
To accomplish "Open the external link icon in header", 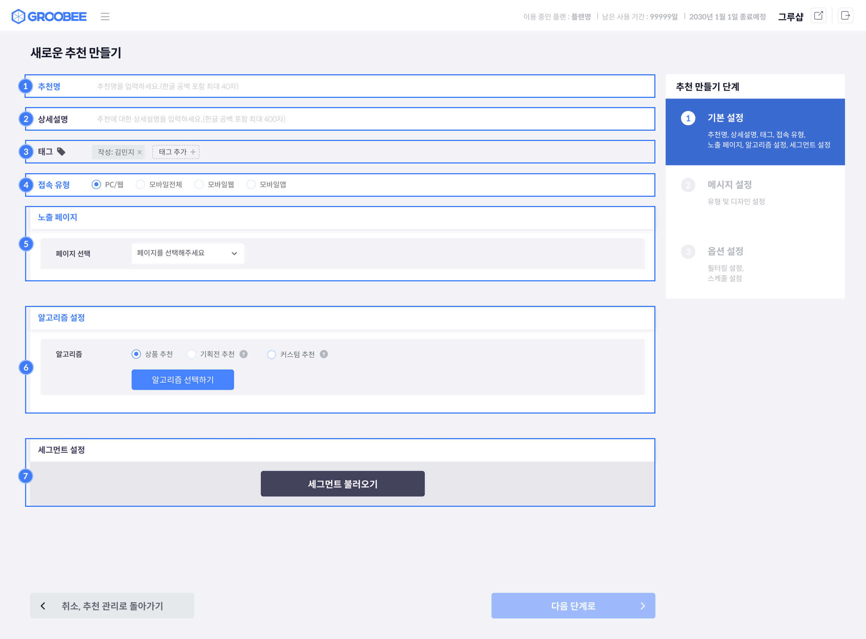I will pyautogui.click(x=818, y=15).
